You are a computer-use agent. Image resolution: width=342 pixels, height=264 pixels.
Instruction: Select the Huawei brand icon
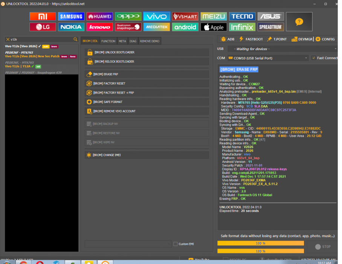tap(100, 16)
